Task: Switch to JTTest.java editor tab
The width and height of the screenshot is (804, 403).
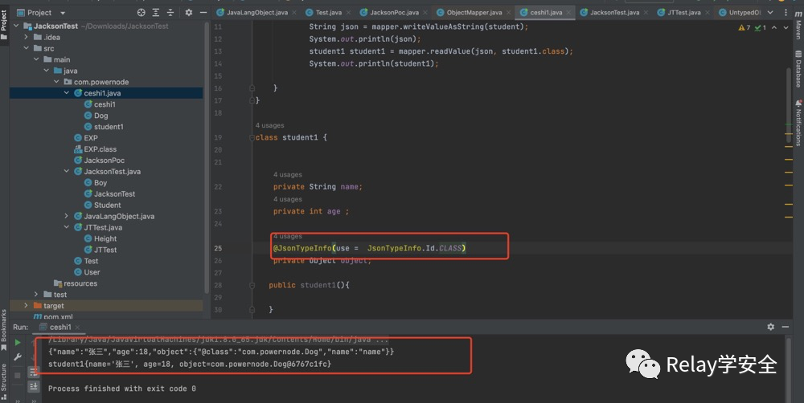Action: pyautogui.click(x=683, y=12)
